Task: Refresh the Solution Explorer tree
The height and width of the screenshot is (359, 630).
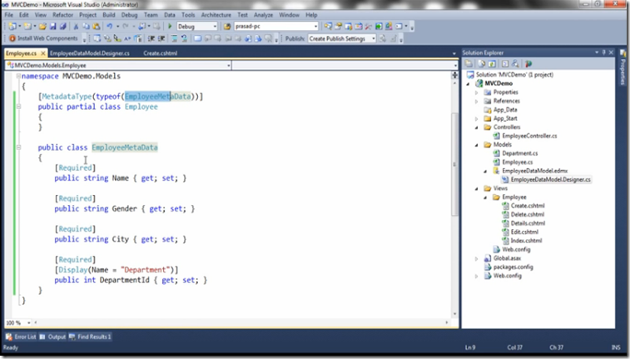Action: [492, 64]
